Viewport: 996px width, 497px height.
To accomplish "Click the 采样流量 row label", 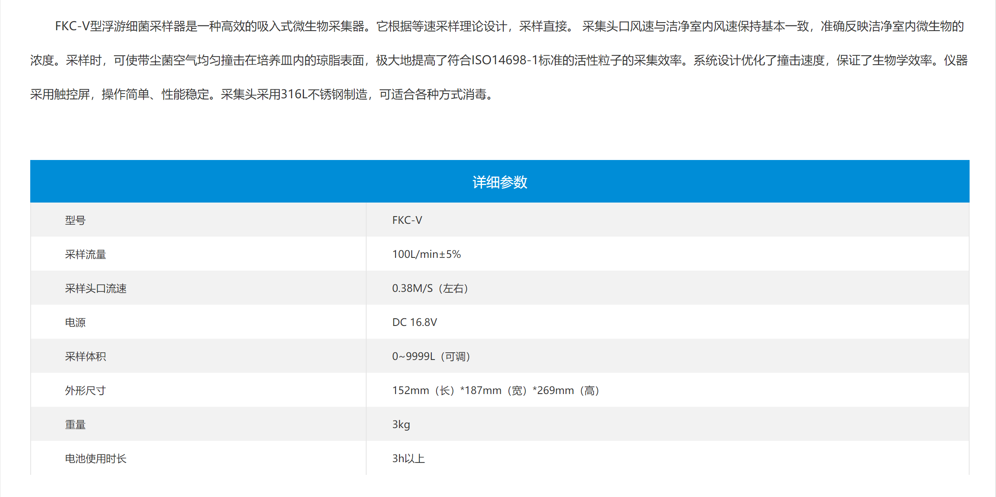I will [x=85, y=254].
